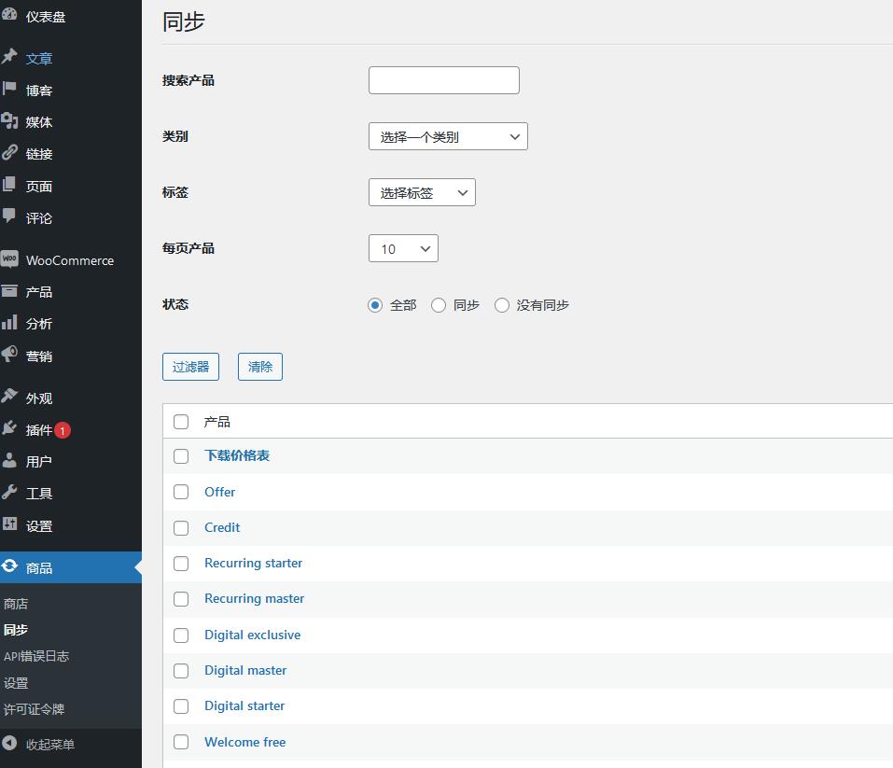Click the pushpin icon beside 文章
The image size is (893, 768).
tap(9, 56)
